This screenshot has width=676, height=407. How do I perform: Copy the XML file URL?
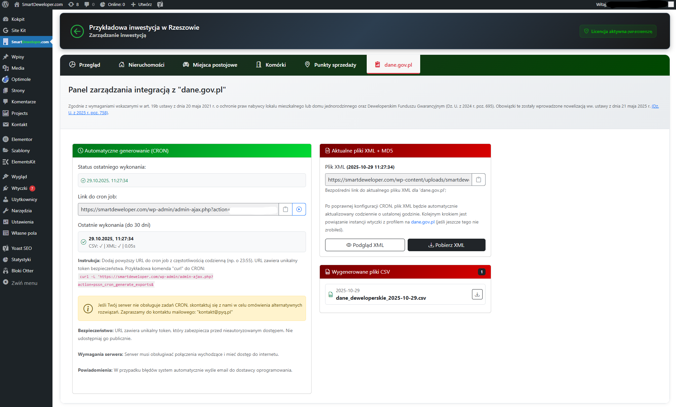click(x=479, y=180)
